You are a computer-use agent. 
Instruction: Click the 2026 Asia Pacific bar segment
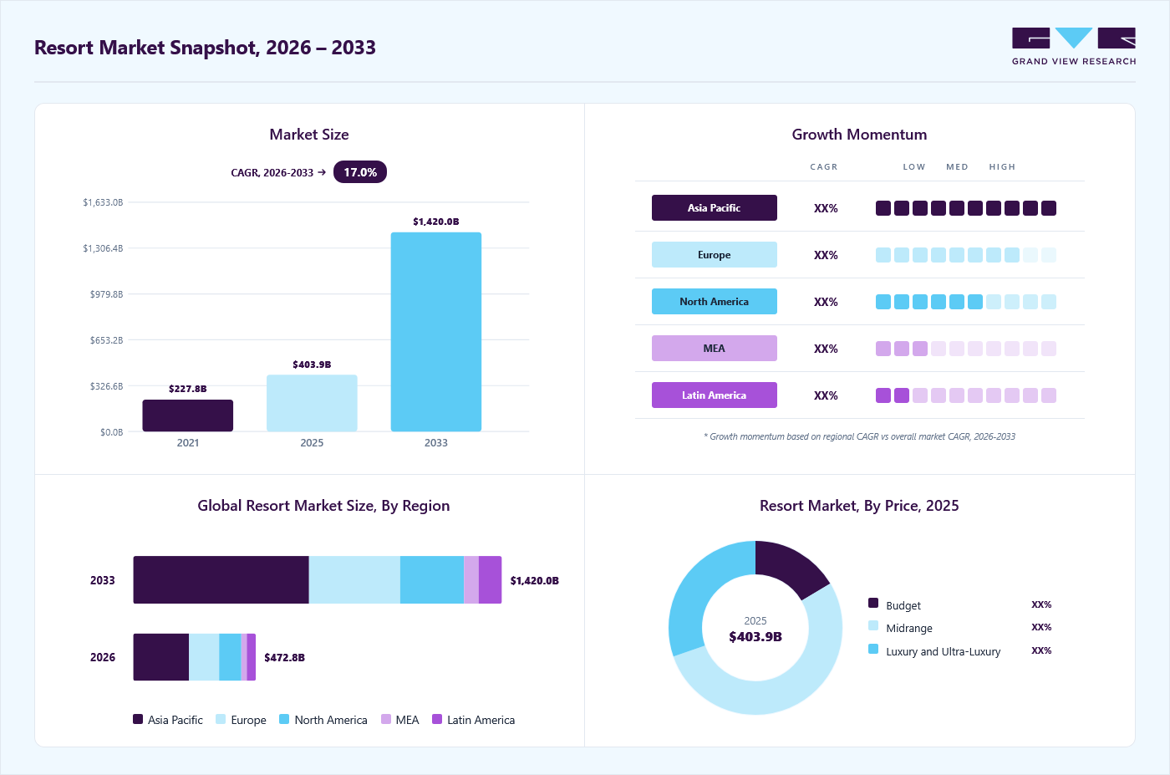(161, 657)
